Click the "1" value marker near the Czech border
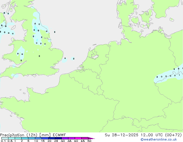This screenshot has height=142, width=183. tap(179, 75)
